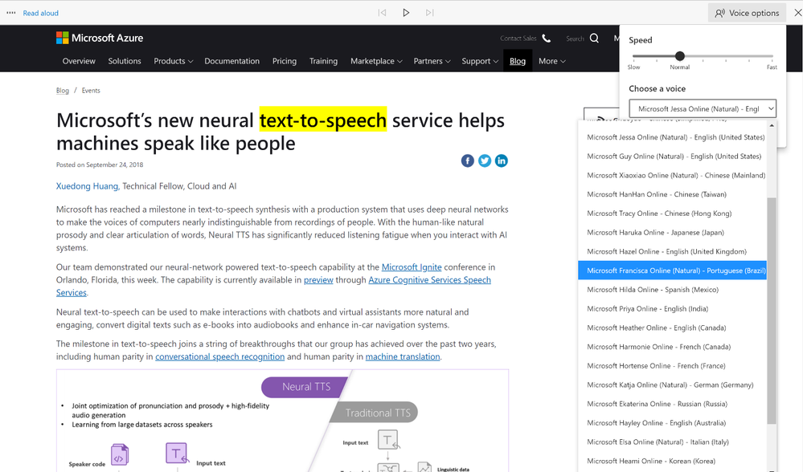
Task: Share article on LinkedIn
Action: (502, 161)
